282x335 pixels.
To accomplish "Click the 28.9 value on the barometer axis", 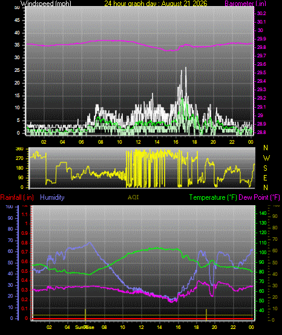I will (x=261, y=124).
